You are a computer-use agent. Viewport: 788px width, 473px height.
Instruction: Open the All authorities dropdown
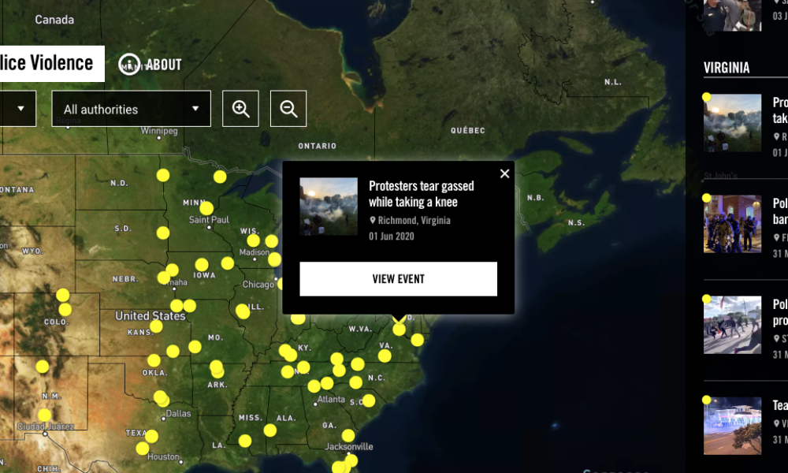130,108
